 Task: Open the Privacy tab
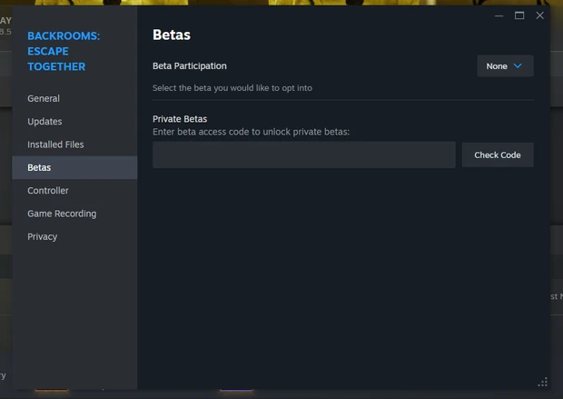pyautogui.click(x=42, y=236)
